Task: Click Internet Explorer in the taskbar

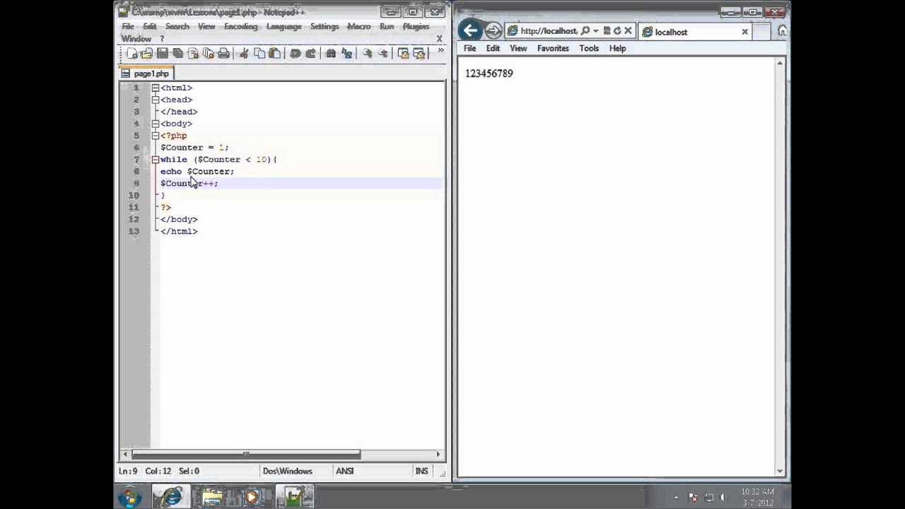Action: tap(170, 497)
